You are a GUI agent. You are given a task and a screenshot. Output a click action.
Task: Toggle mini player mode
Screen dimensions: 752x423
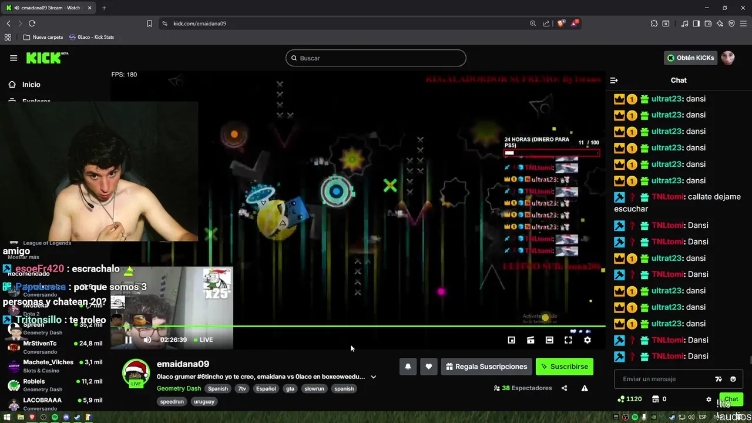pos(531,340)
